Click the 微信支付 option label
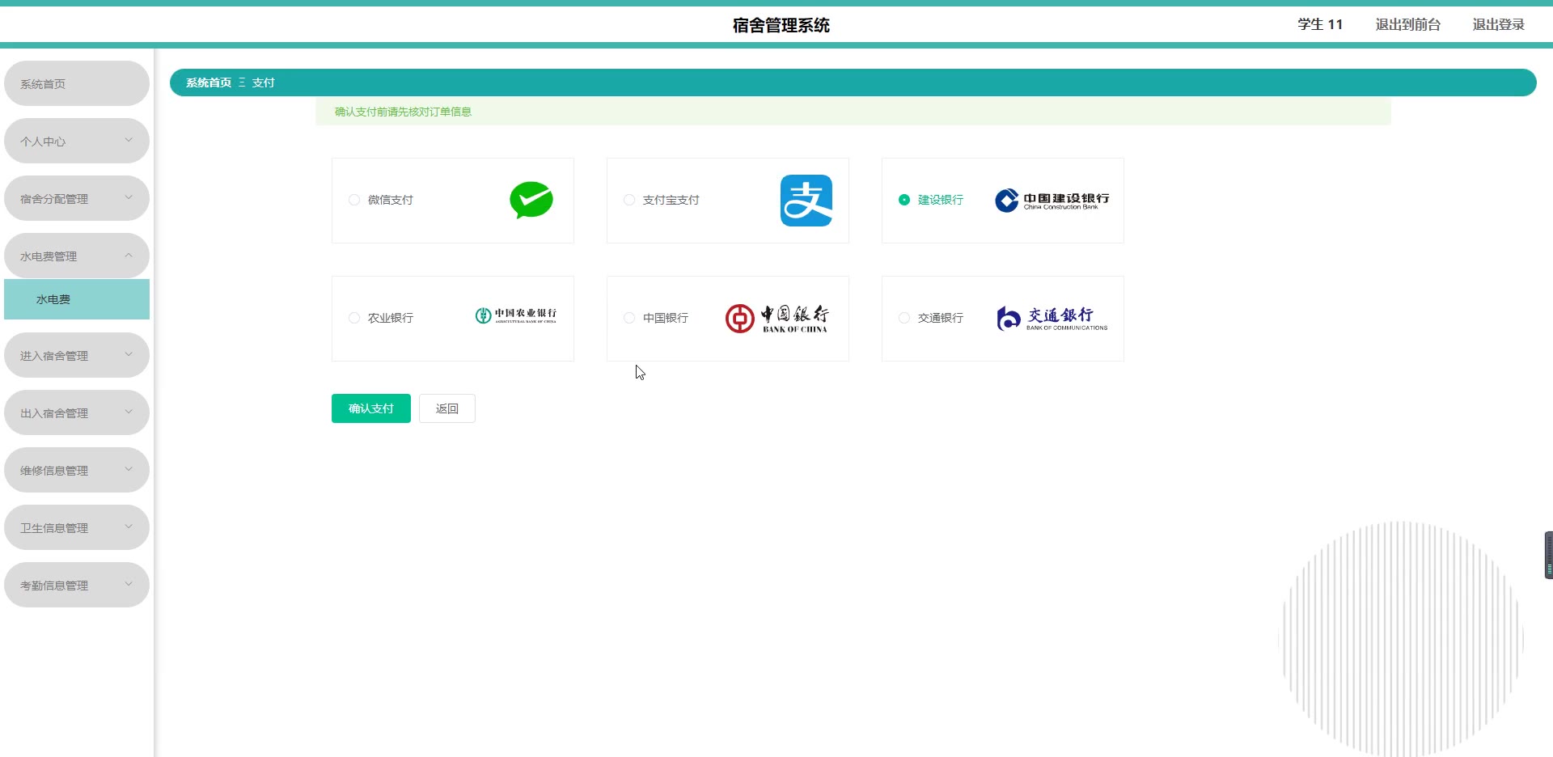This screenshot has width=1553, height=757. point(391,200)
